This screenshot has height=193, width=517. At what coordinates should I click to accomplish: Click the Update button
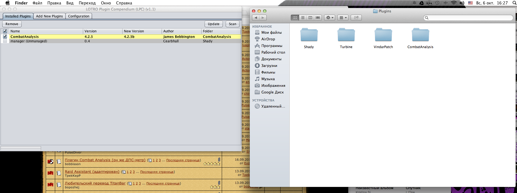214,24
